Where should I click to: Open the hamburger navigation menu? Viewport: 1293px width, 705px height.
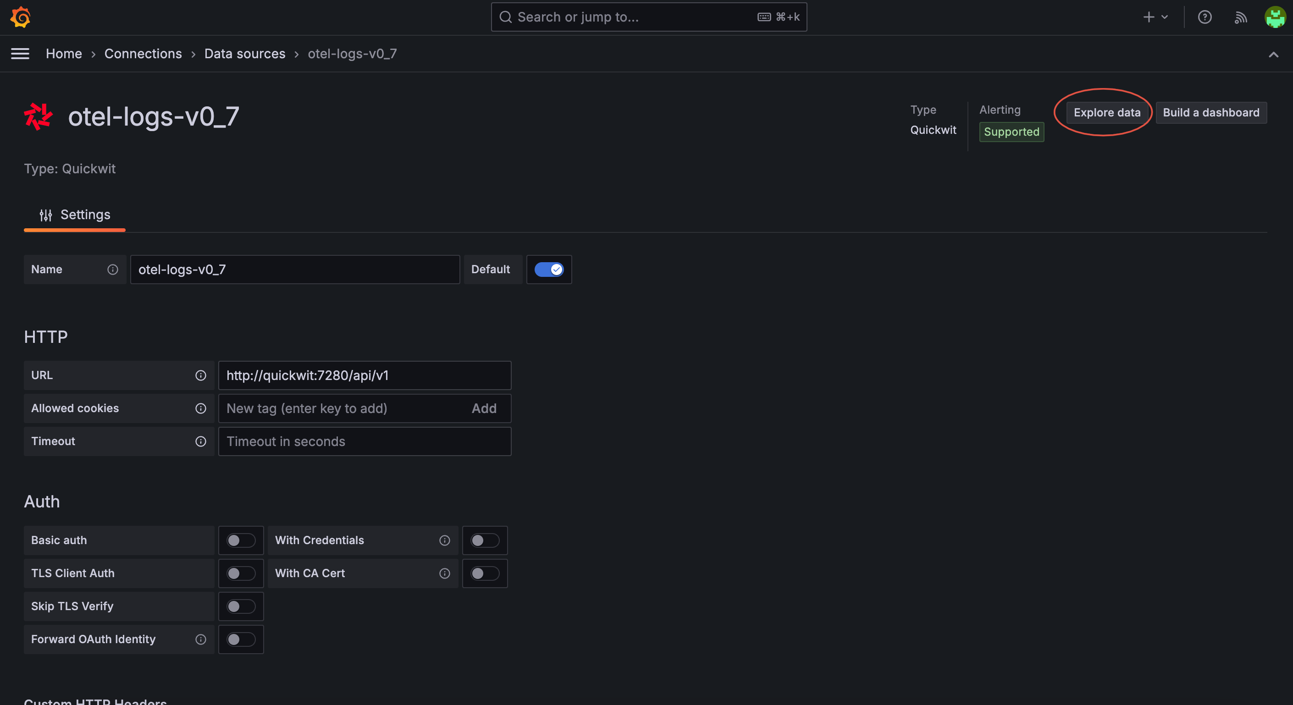click(20, 54)
